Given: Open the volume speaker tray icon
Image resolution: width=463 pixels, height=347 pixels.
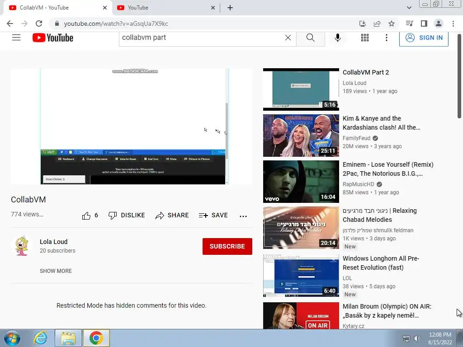Looking at the screenshot, I should [x=417, y=338].
